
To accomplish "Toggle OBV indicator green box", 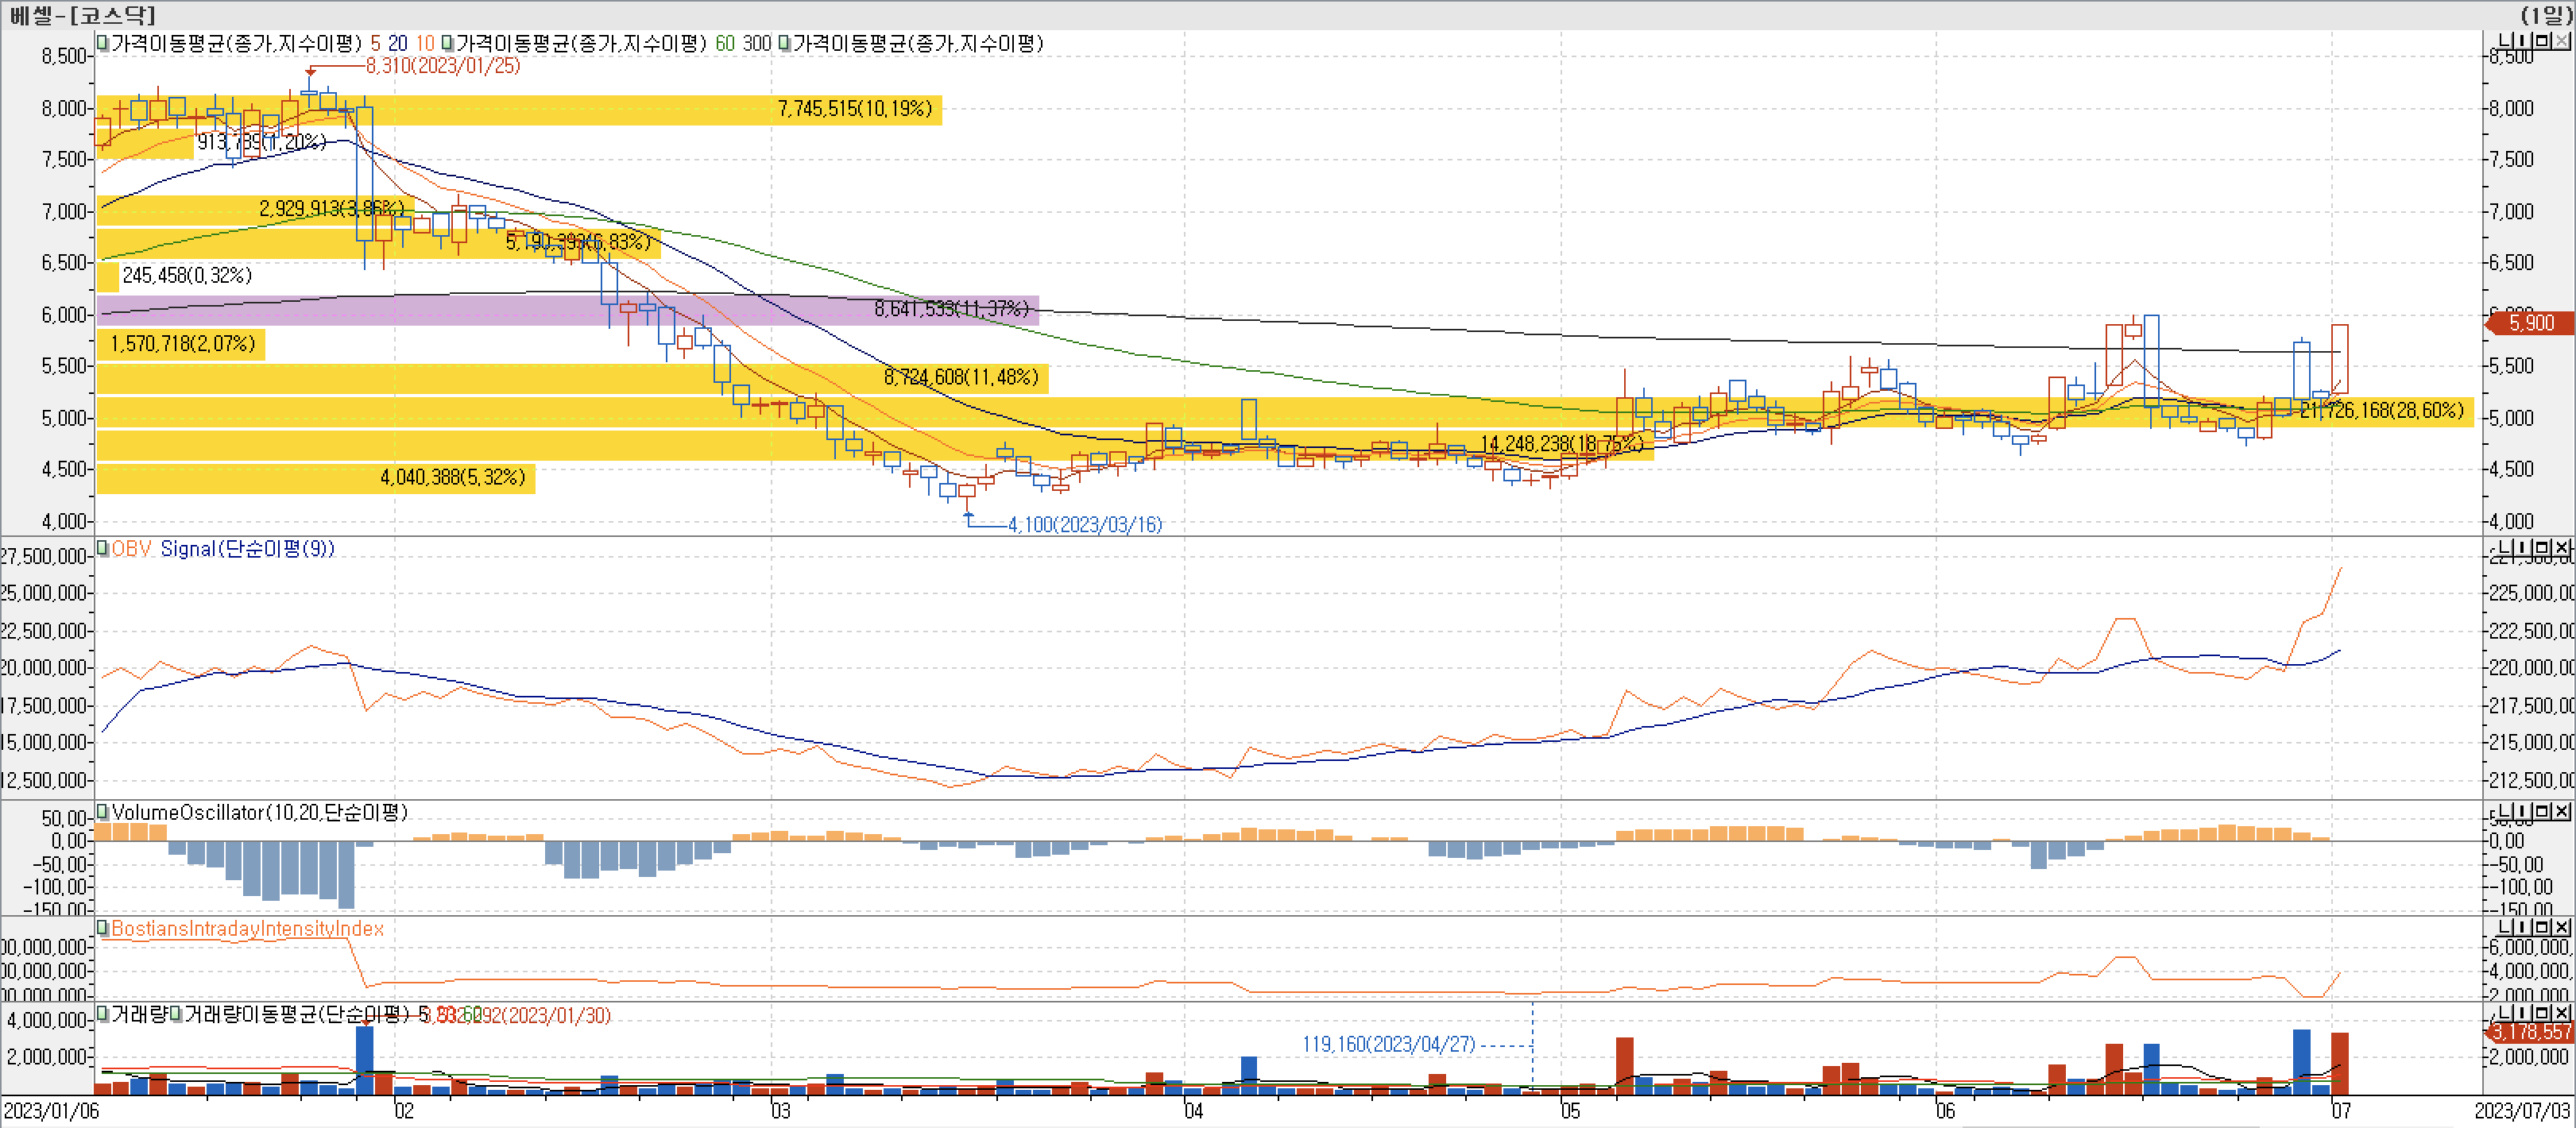I will pyautogui.click(x=102, y=548).
